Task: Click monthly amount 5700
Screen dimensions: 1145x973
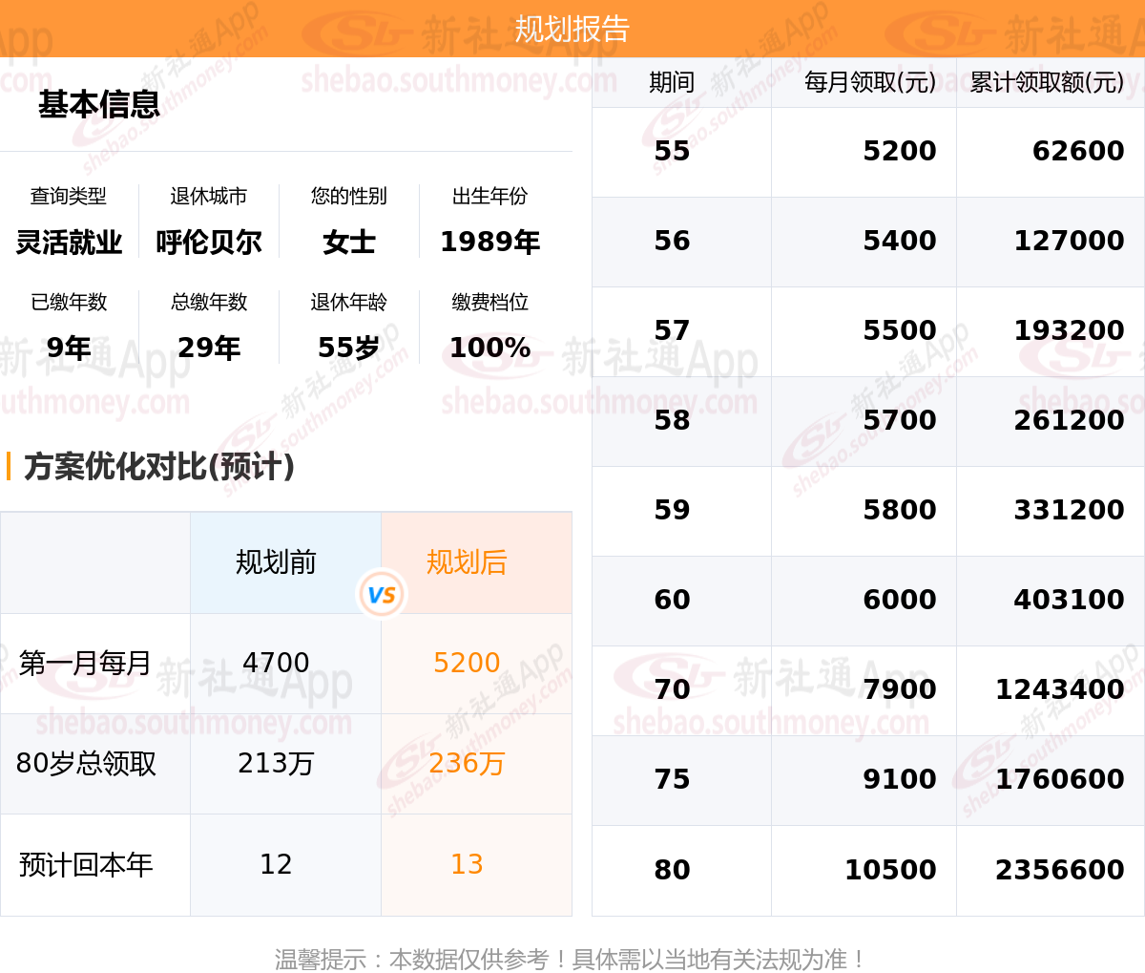Action: (x=900, y=420)
